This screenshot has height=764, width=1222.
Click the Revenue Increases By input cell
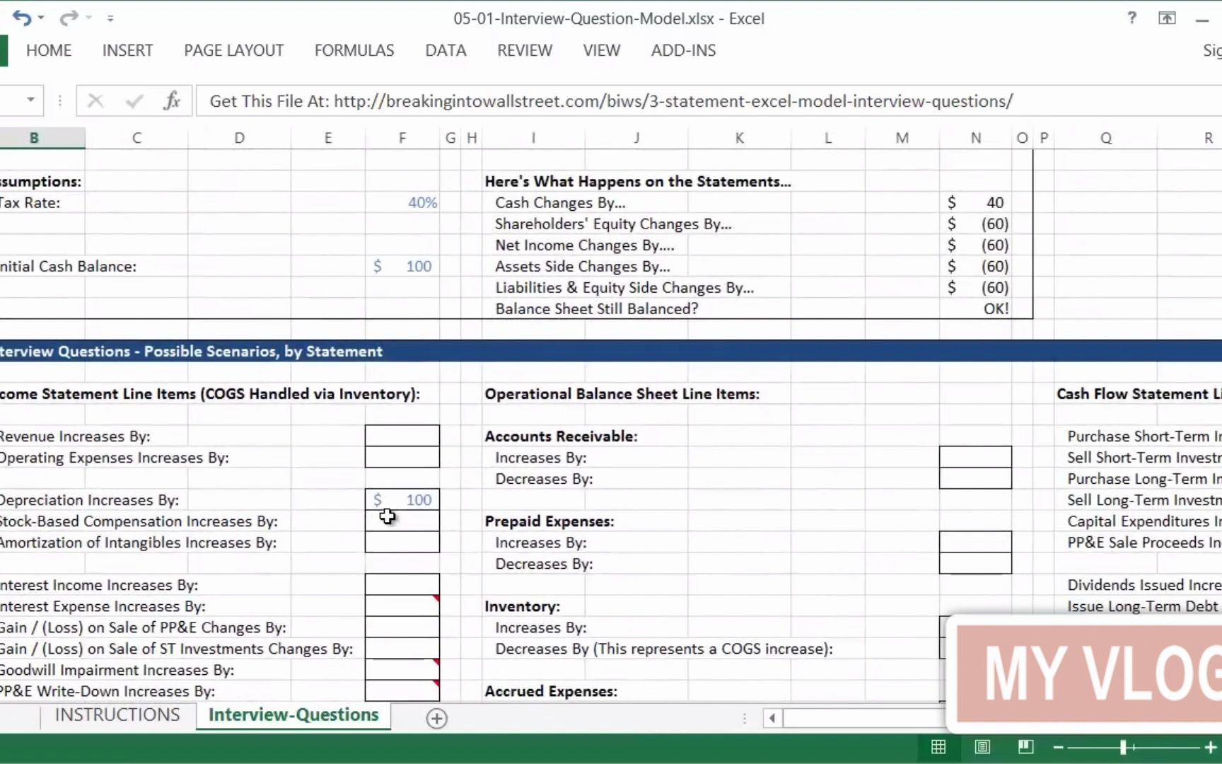402,436
